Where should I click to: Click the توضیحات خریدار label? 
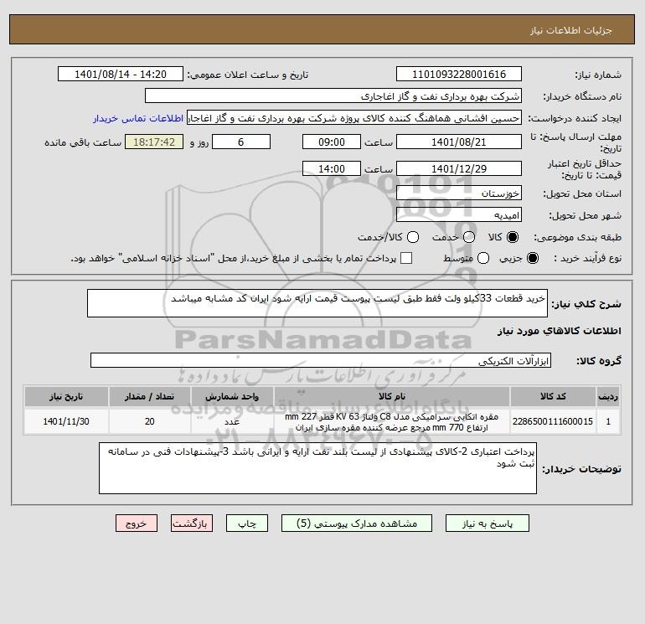pos(581,469)
